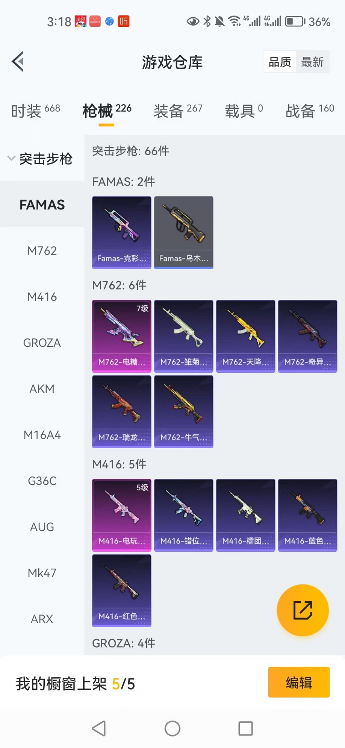345x748 pixels.
Task: Open the 5级 M416-电玩 skin
Action: tap(122, 515)
